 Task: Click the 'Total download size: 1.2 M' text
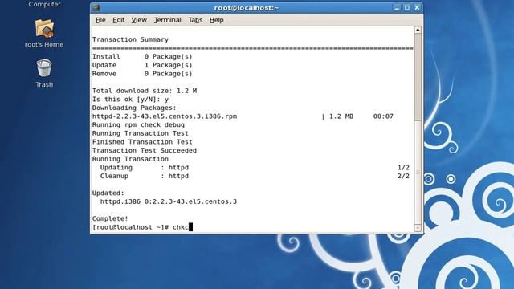(x=145, y=91)
